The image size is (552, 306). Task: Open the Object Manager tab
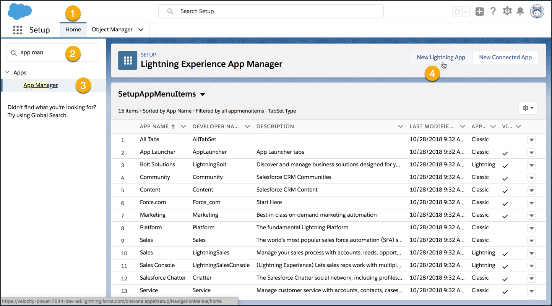tap(112, 29)
